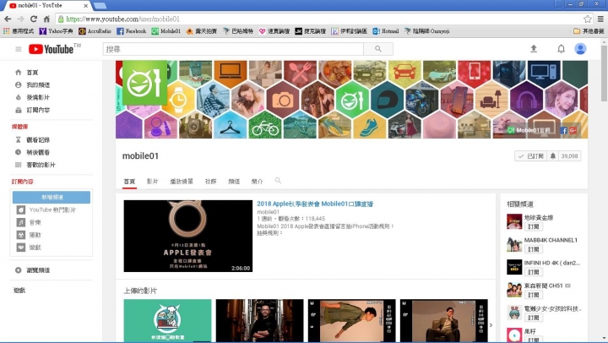Image resolution: width=608 pixels, height=343 pixels.
Task: Open the first uploaded video thumbnail with green background
Action: (x=167, y=320)
